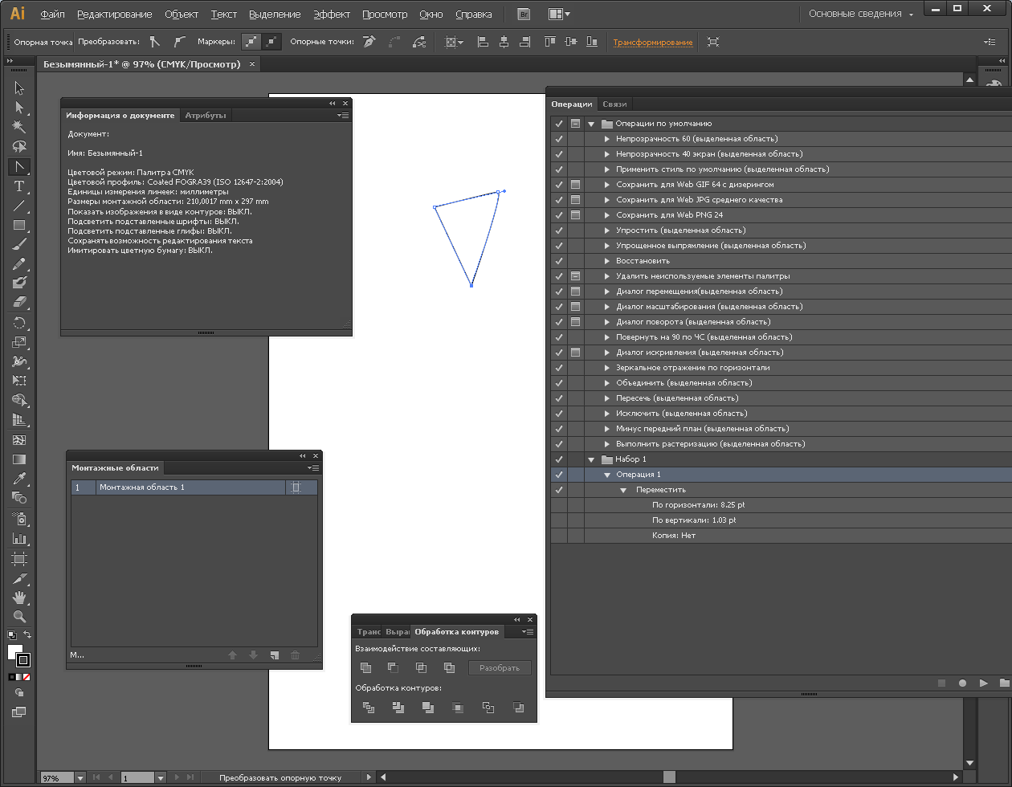
Task: Open the Файл menu
Action: (52, 14)
